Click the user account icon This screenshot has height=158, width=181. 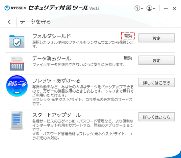(149, 8)
